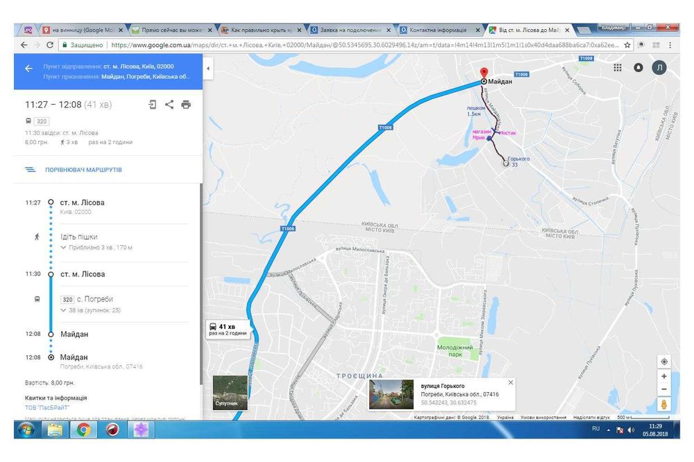Open File Explorer from taskbar
The height and width of the screenshot is (462, 694).
click(x=56, y=429)
